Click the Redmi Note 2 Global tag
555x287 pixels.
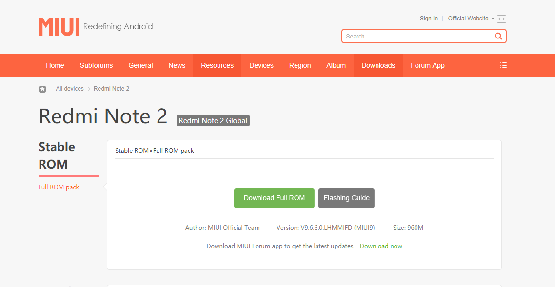[x=213, y=121]
